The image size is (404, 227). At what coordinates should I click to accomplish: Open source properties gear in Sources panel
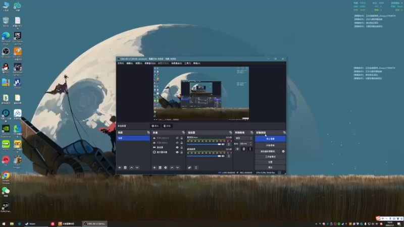tap(166, 167)
